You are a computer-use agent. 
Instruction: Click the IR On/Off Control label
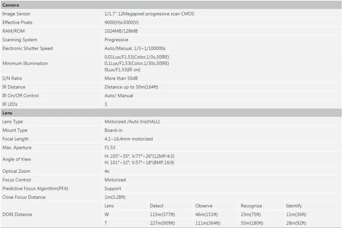click(21, 96)
